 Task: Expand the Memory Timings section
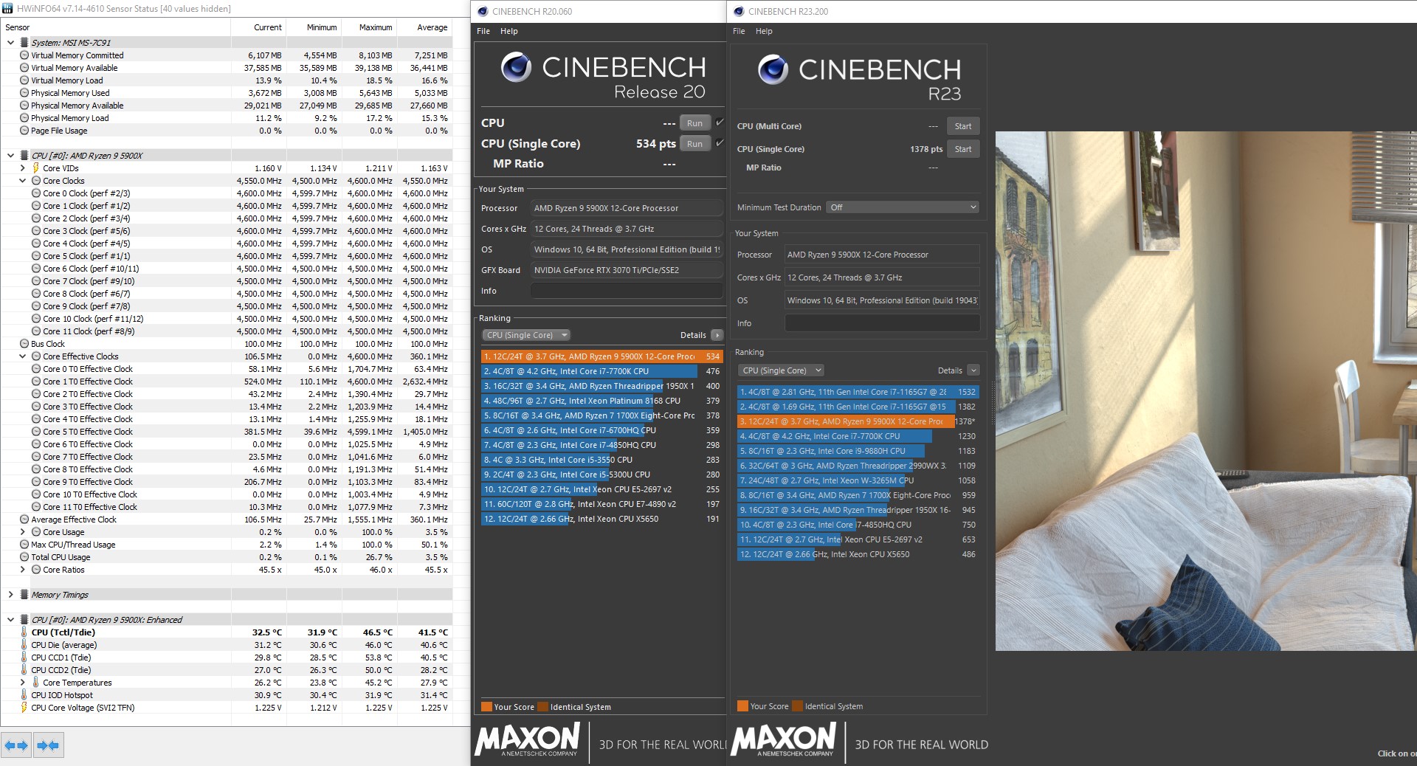click(10, 595)
